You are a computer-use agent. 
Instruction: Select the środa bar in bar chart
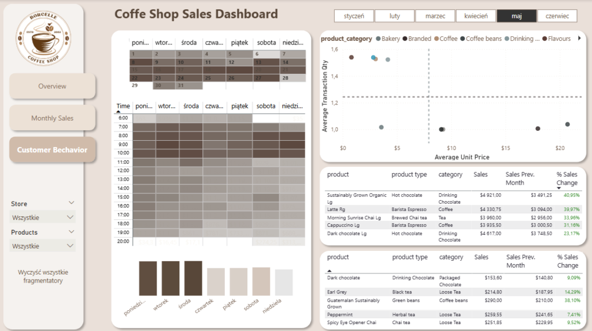(193, 279)
